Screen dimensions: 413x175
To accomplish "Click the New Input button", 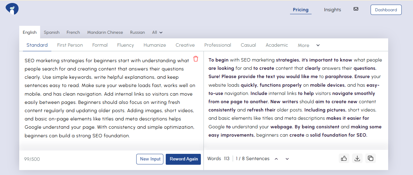I will pos(150,159).
